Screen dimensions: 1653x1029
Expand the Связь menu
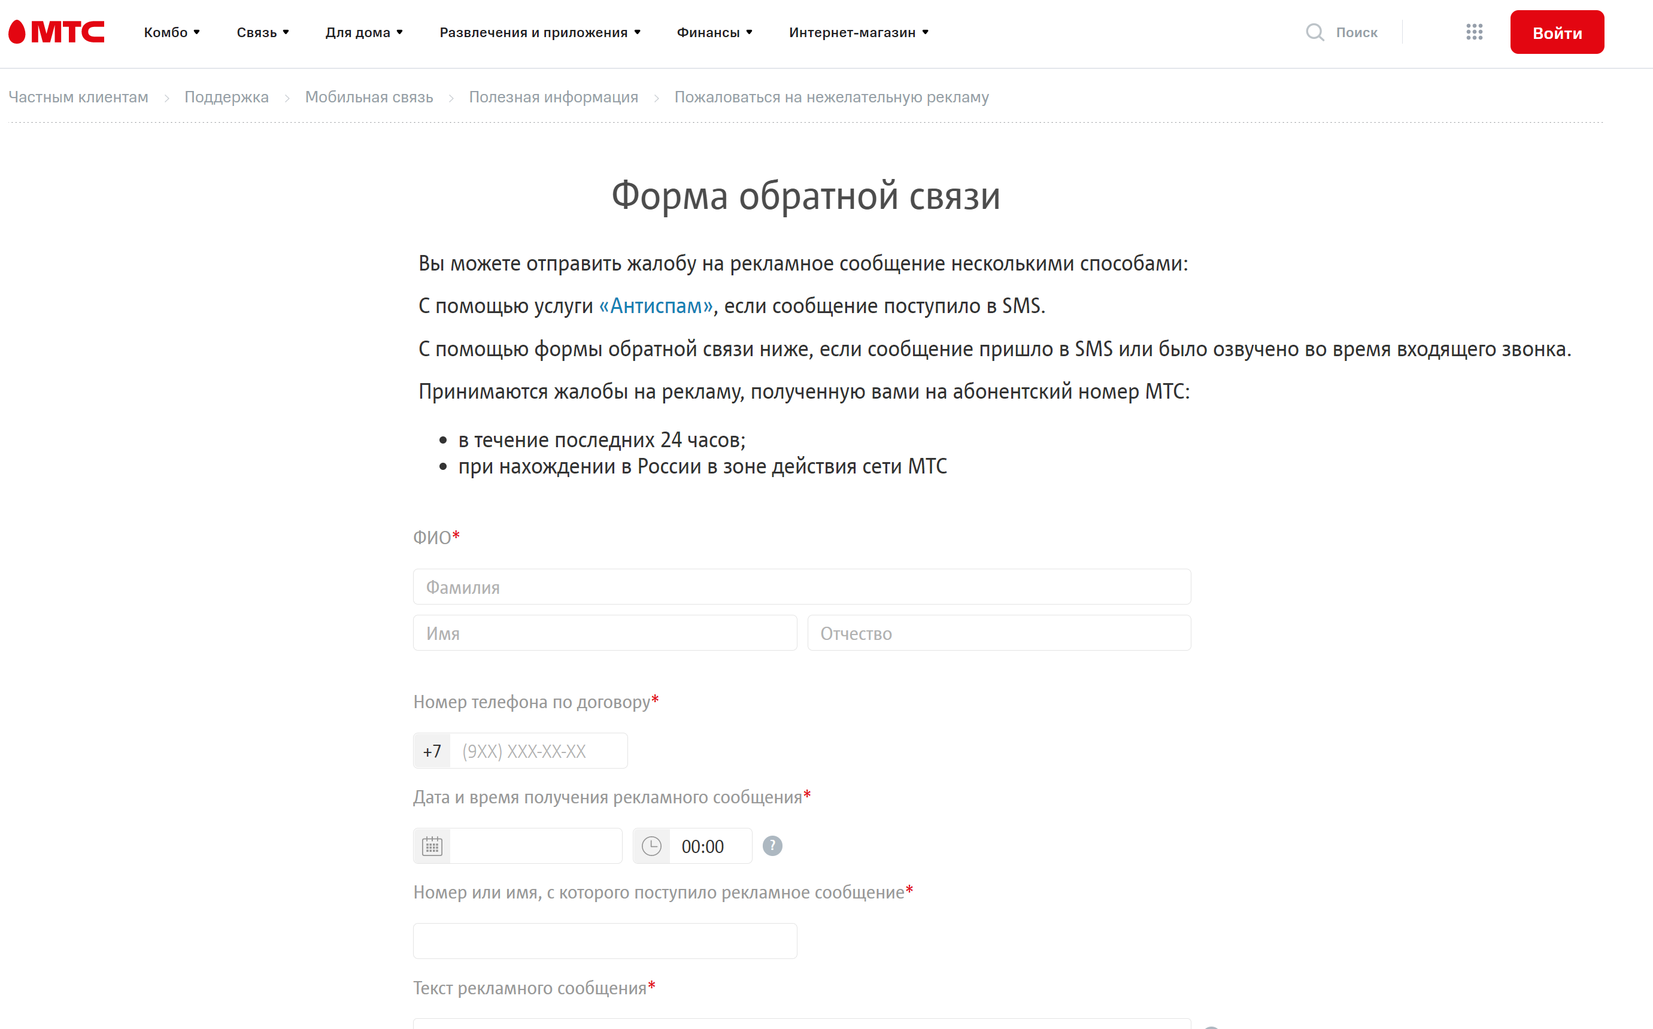[x=263, y=32]
